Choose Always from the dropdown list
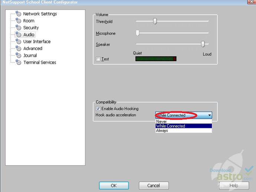Image resolution: width=256 pixels, height=192 pixels. (x=184, y=130)
